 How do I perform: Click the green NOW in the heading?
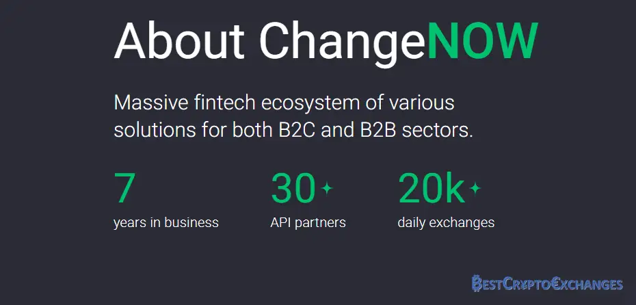(x=483, y=40)
